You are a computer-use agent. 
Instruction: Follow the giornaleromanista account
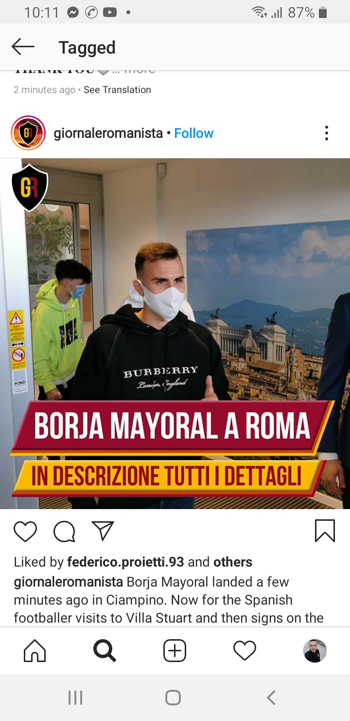pos(193,133)
